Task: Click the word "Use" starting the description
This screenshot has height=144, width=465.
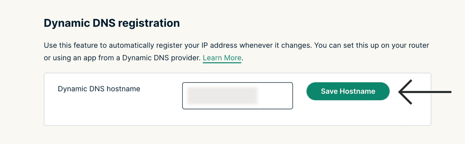Action: click(50, 45)
